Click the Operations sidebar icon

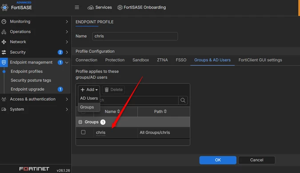[x=4, y=32]
